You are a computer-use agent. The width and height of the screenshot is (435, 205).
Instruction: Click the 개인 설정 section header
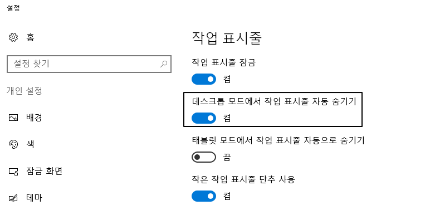pos(25,91)
